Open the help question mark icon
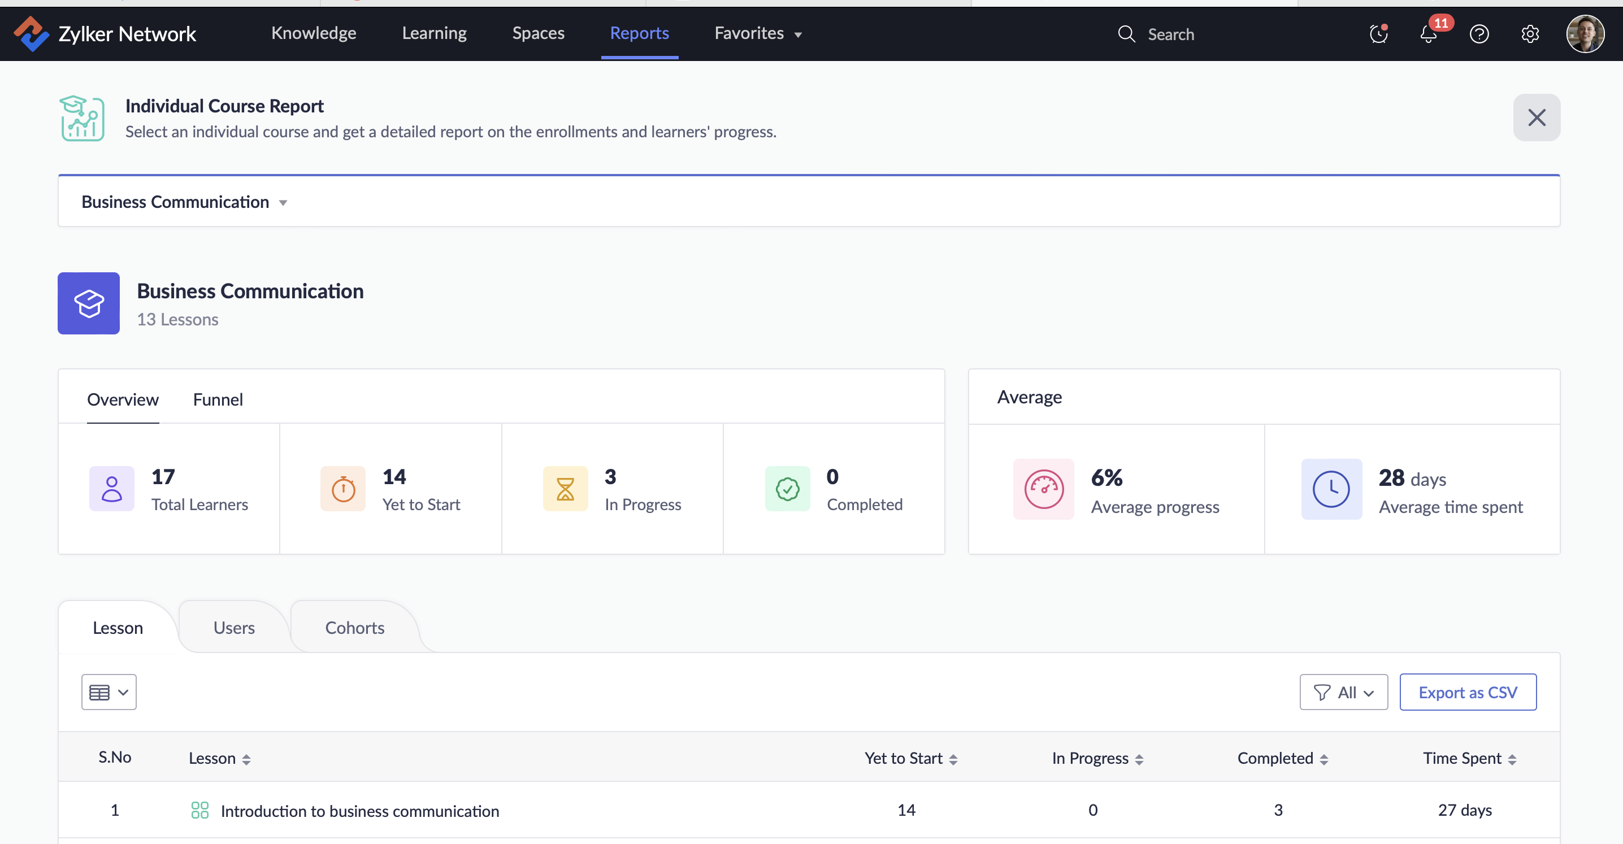 1479,34
